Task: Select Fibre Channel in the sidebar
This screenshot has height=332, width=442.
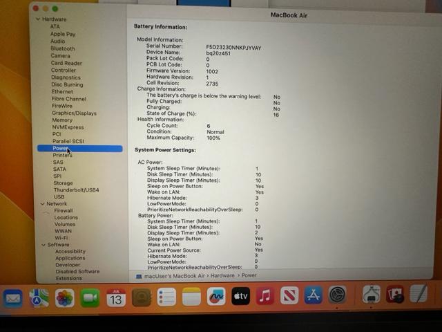Action: 69,99
